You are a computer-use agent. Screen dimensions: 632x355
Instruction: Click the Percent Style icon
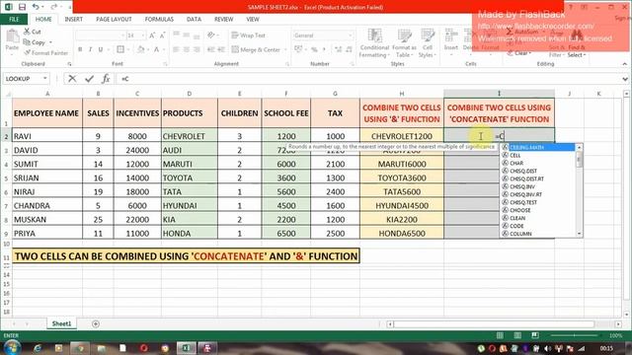(314, 49)
